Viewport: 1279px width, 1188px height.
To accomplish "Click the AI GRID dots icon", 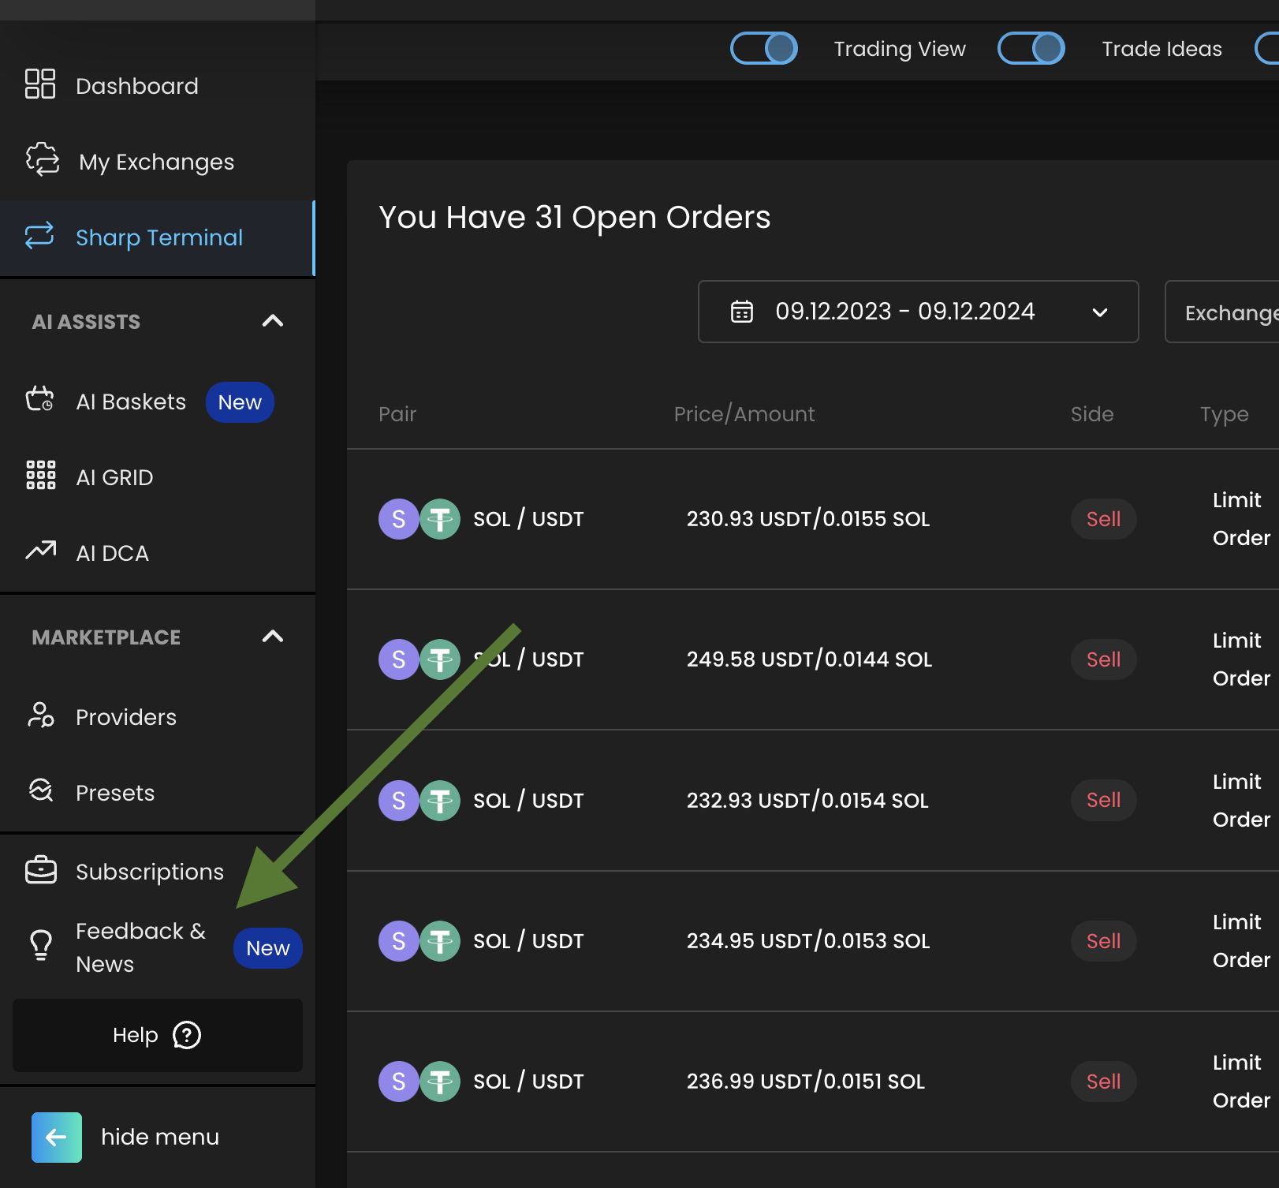I will coord(41,476).
